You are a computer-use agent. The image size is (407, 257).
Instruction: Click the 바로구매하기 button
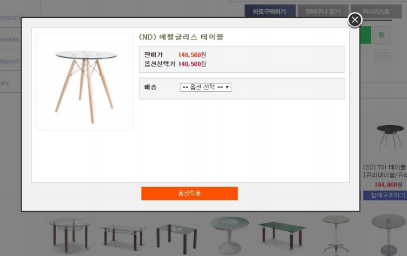click(269, 11)
